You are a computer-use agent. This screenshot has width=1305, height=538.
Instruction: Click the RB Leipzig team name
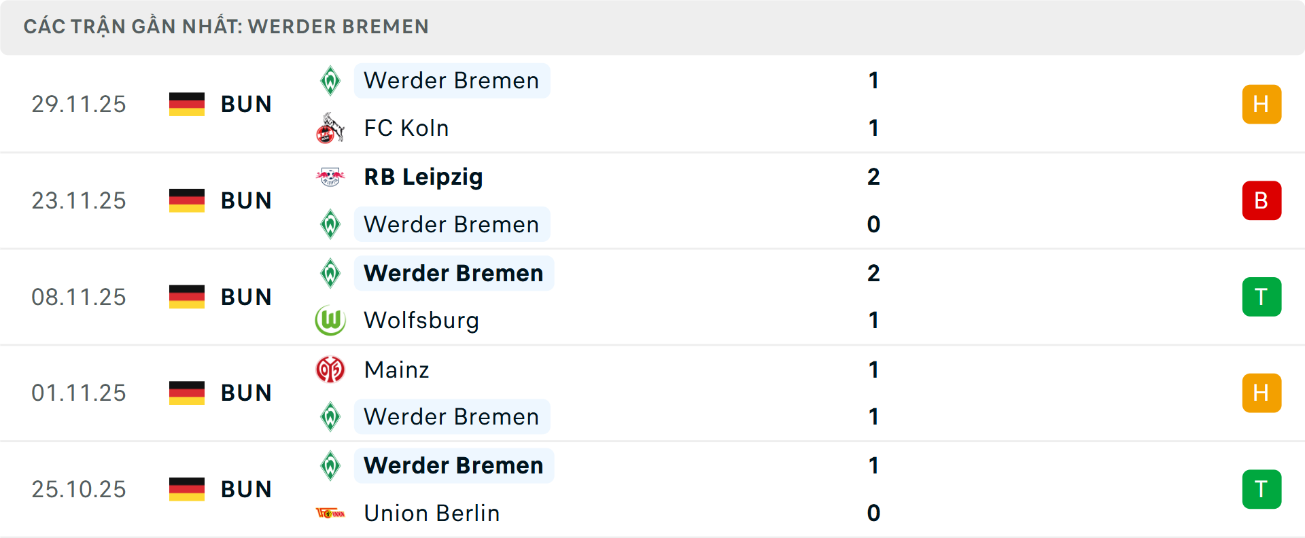(423, 177)
